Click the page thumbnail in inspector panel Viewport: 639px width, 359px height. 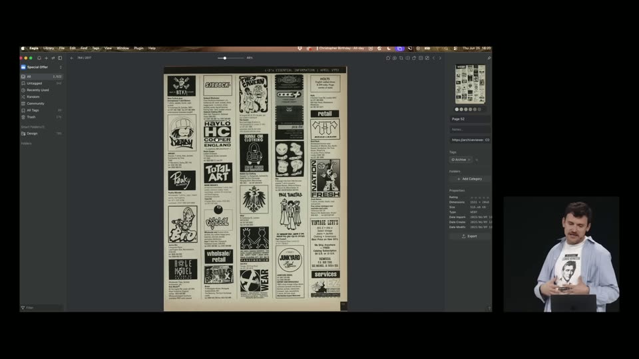(x=471, y=84)
